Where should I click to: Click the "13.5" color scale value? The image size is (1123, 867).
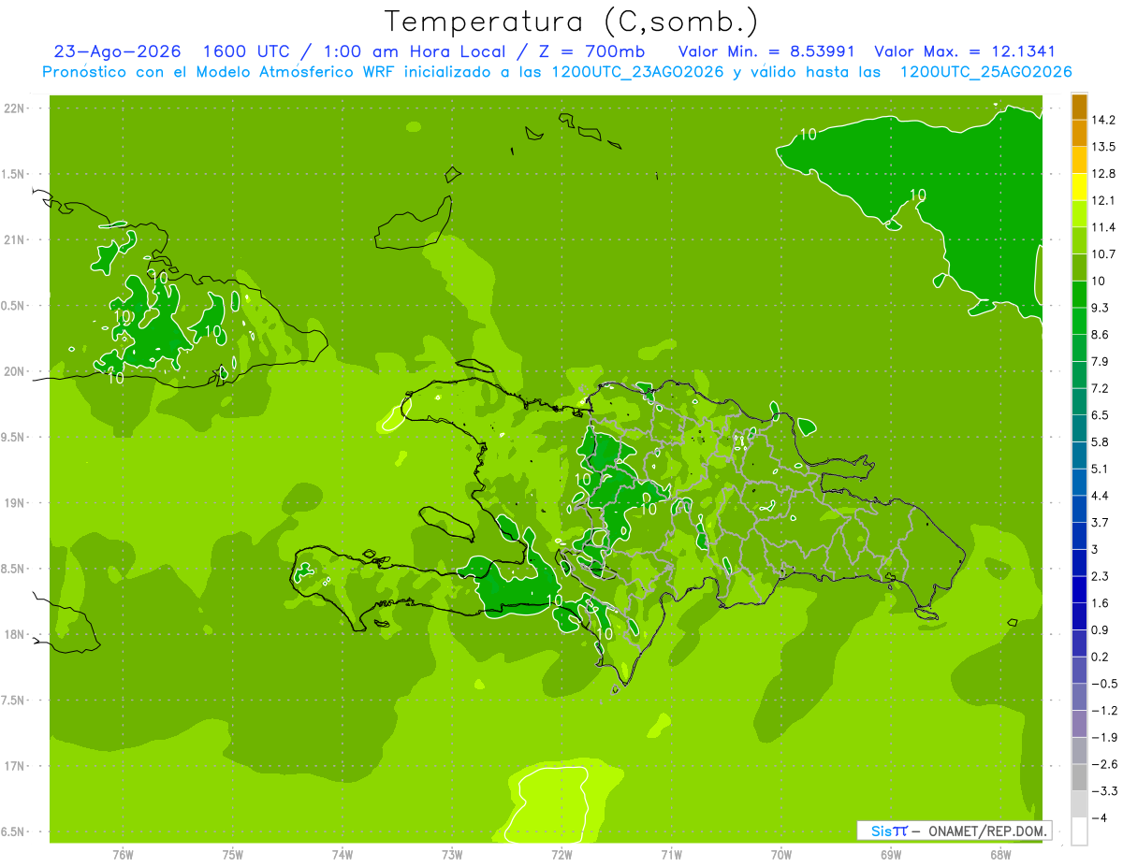[x=1103, y=147]
